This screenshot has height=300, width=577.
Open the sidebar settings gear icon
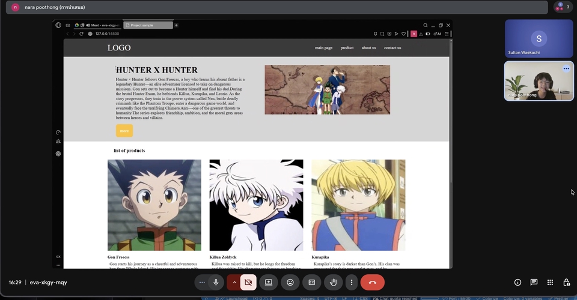click(58, 154)
